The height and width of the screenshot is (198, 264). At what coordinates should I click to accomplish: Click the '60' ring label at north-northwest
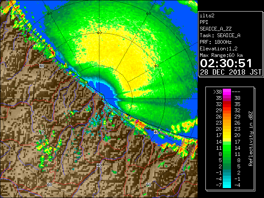(49, 14)
